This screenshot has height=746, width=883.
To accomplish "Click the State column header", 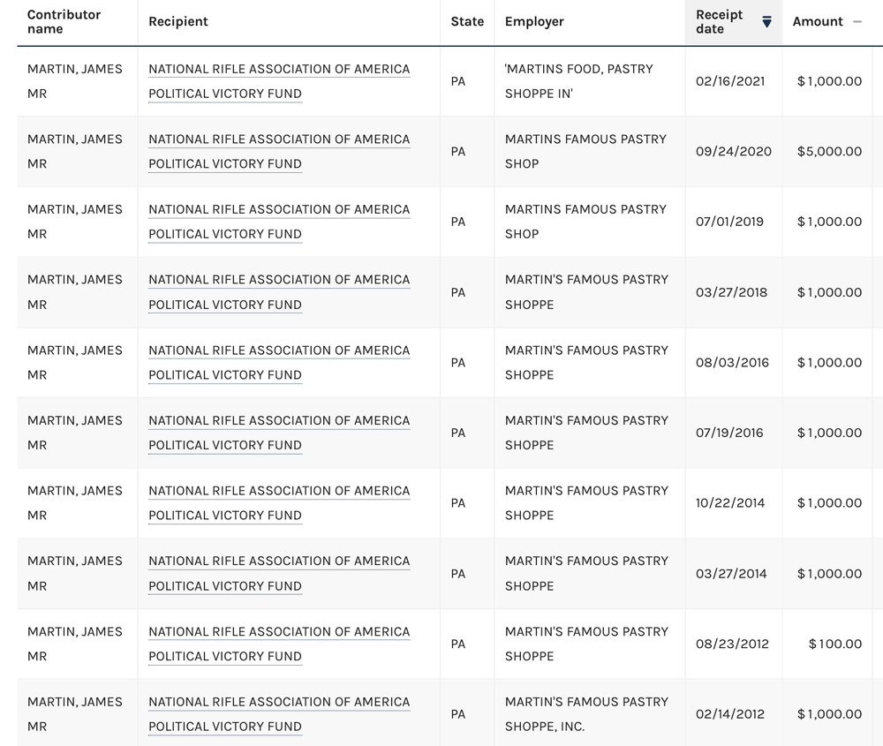I will click(467, 21).
